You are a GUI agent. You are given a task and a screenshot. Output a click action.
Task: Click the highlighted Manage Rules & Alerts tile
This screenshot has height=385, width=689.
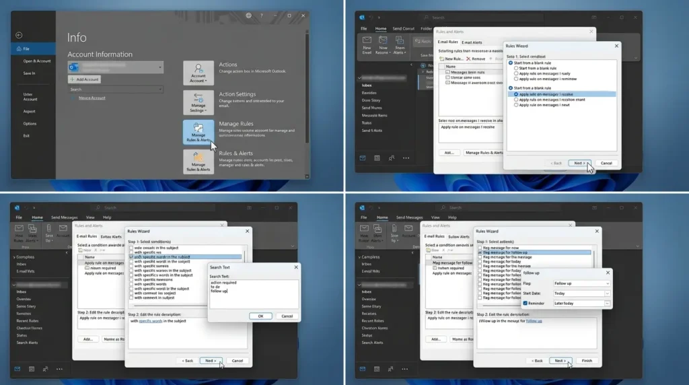[x=198, y=133]
